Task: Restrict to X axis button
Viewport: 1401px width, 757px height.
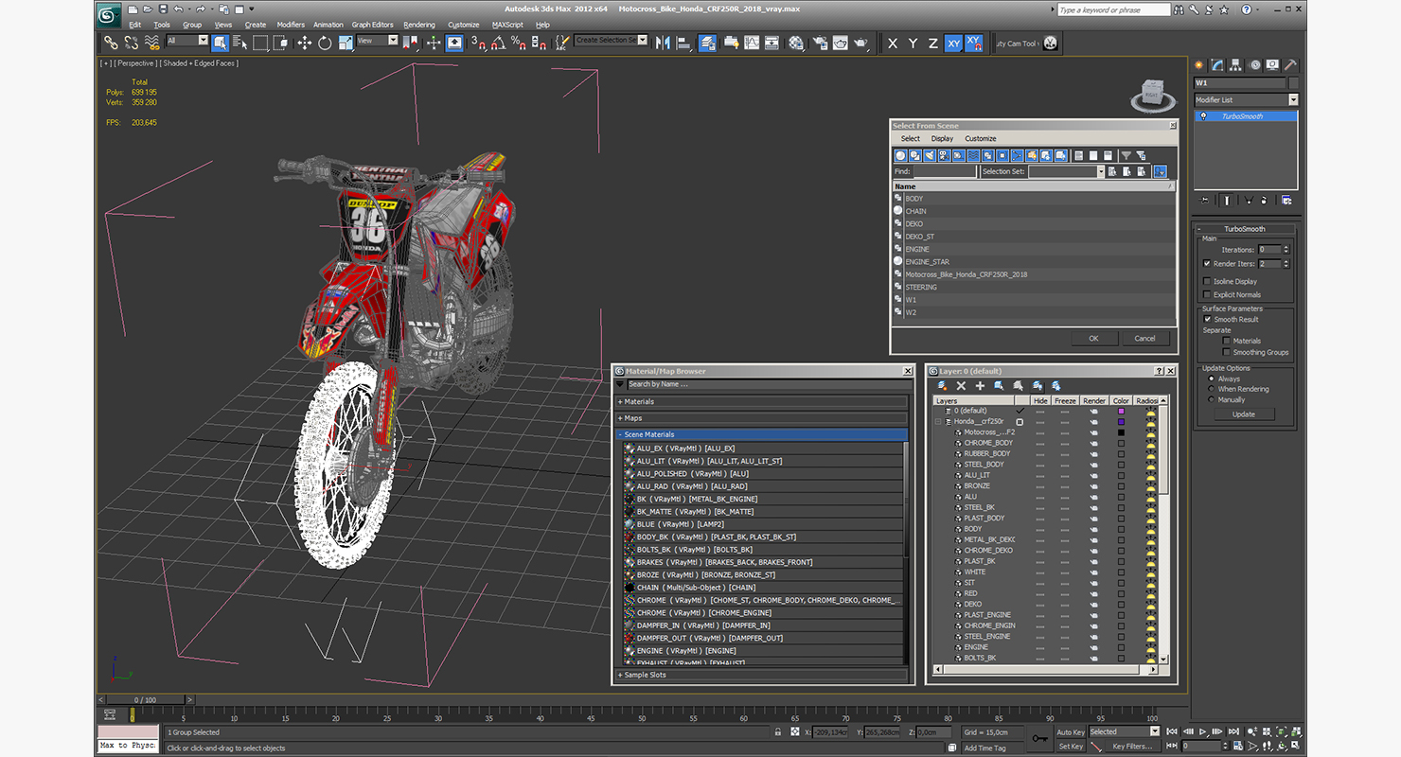Action: (893, 43)
